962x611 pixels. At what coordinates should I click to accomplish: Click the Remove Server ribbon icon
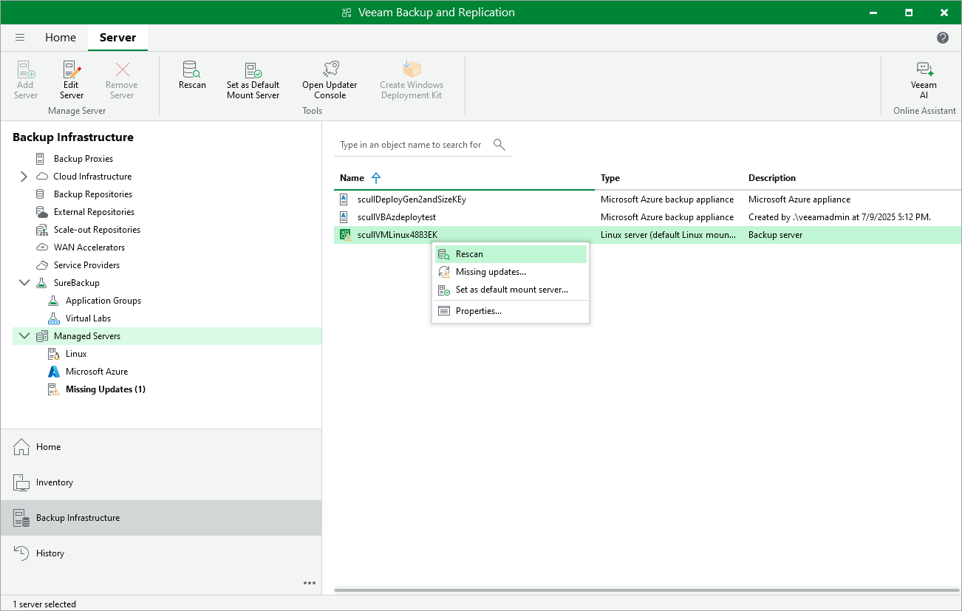tap(122, 80)
